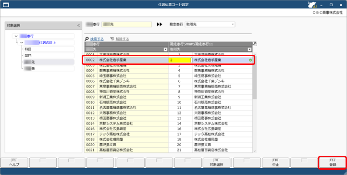Viewport: 347px width, 175px height.
Task: Click the scrollbar down arrow below the table
Action: [x=255, y=151]
